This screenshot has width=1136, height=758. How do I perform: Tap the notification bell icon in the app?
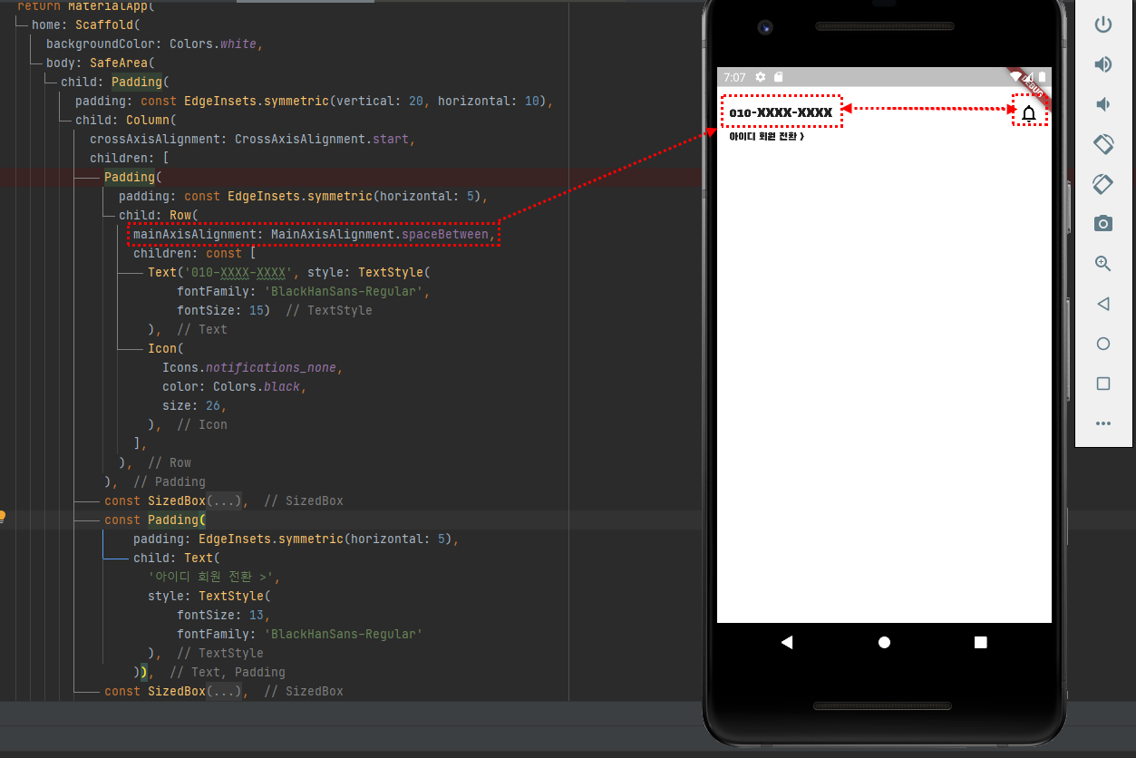1029,113
